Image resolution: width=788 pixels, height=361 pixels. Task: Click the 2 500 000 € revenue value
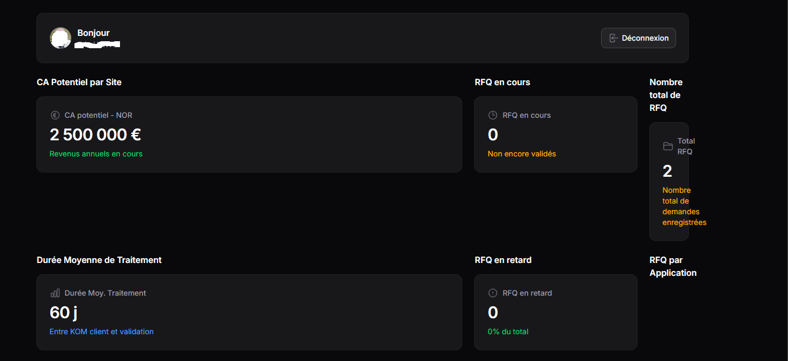pos(95,134)
